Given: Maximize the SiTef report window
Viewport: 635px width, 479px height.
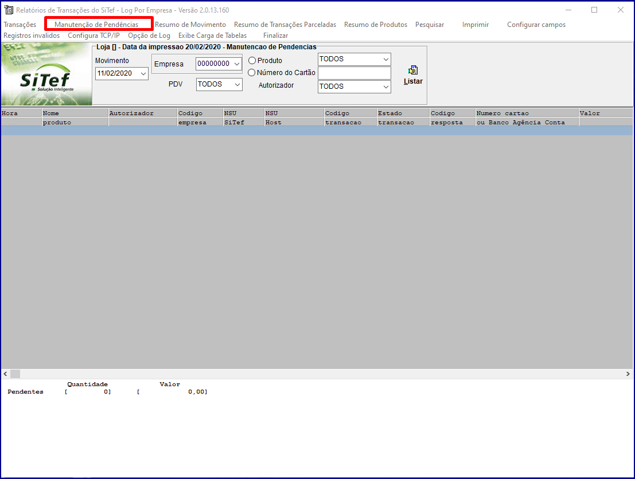Looking at the screenshot, I should 594,10.
